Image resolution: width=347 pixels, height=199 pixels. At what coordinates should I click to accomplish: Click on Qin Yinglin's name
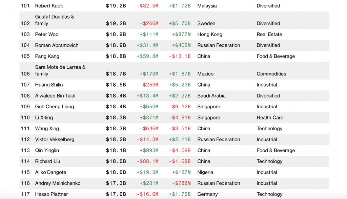(47, 150)
